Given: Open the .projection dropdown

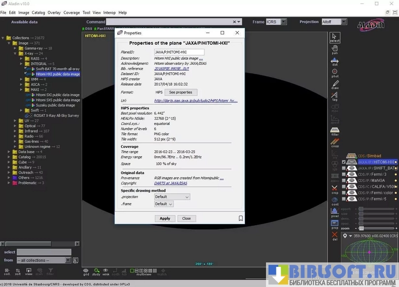Looking at the screenshot, I should click(172, 197).
